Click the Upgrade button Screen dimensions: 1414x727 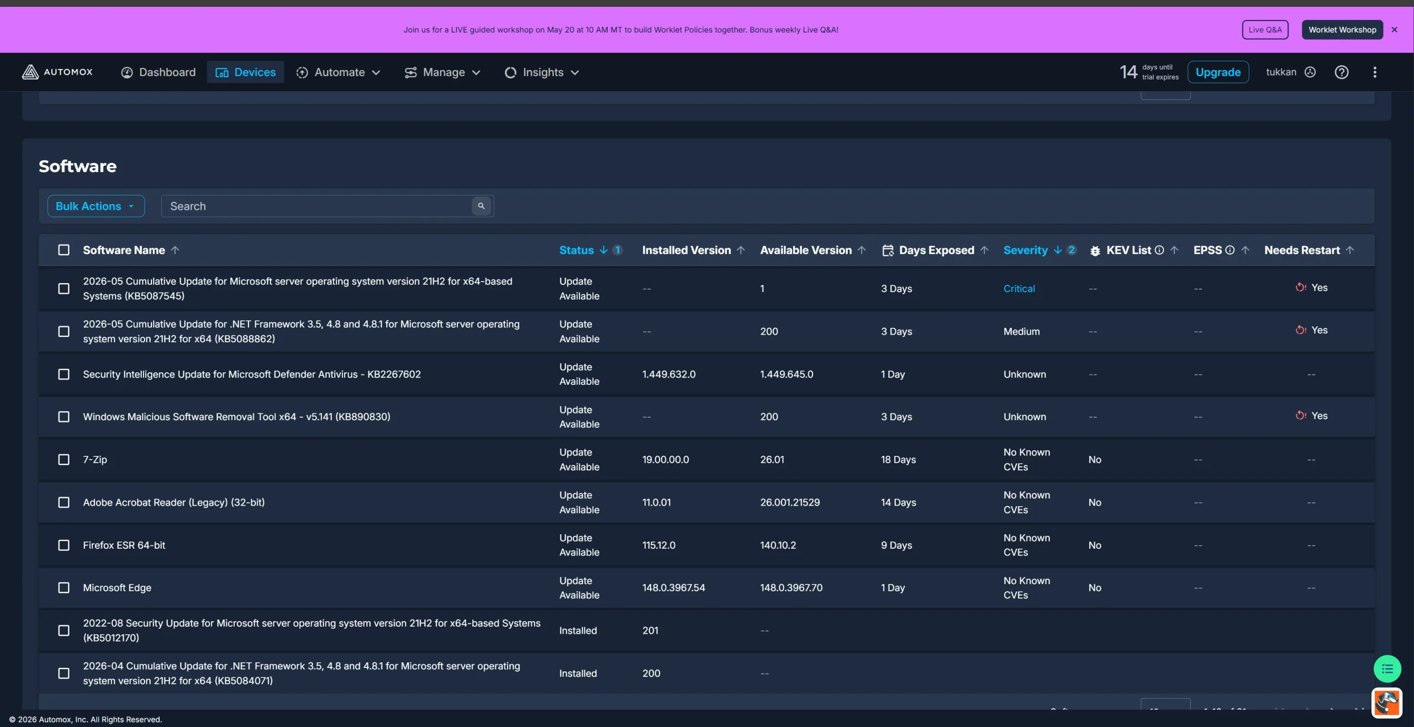click(x=1218, y=72)
